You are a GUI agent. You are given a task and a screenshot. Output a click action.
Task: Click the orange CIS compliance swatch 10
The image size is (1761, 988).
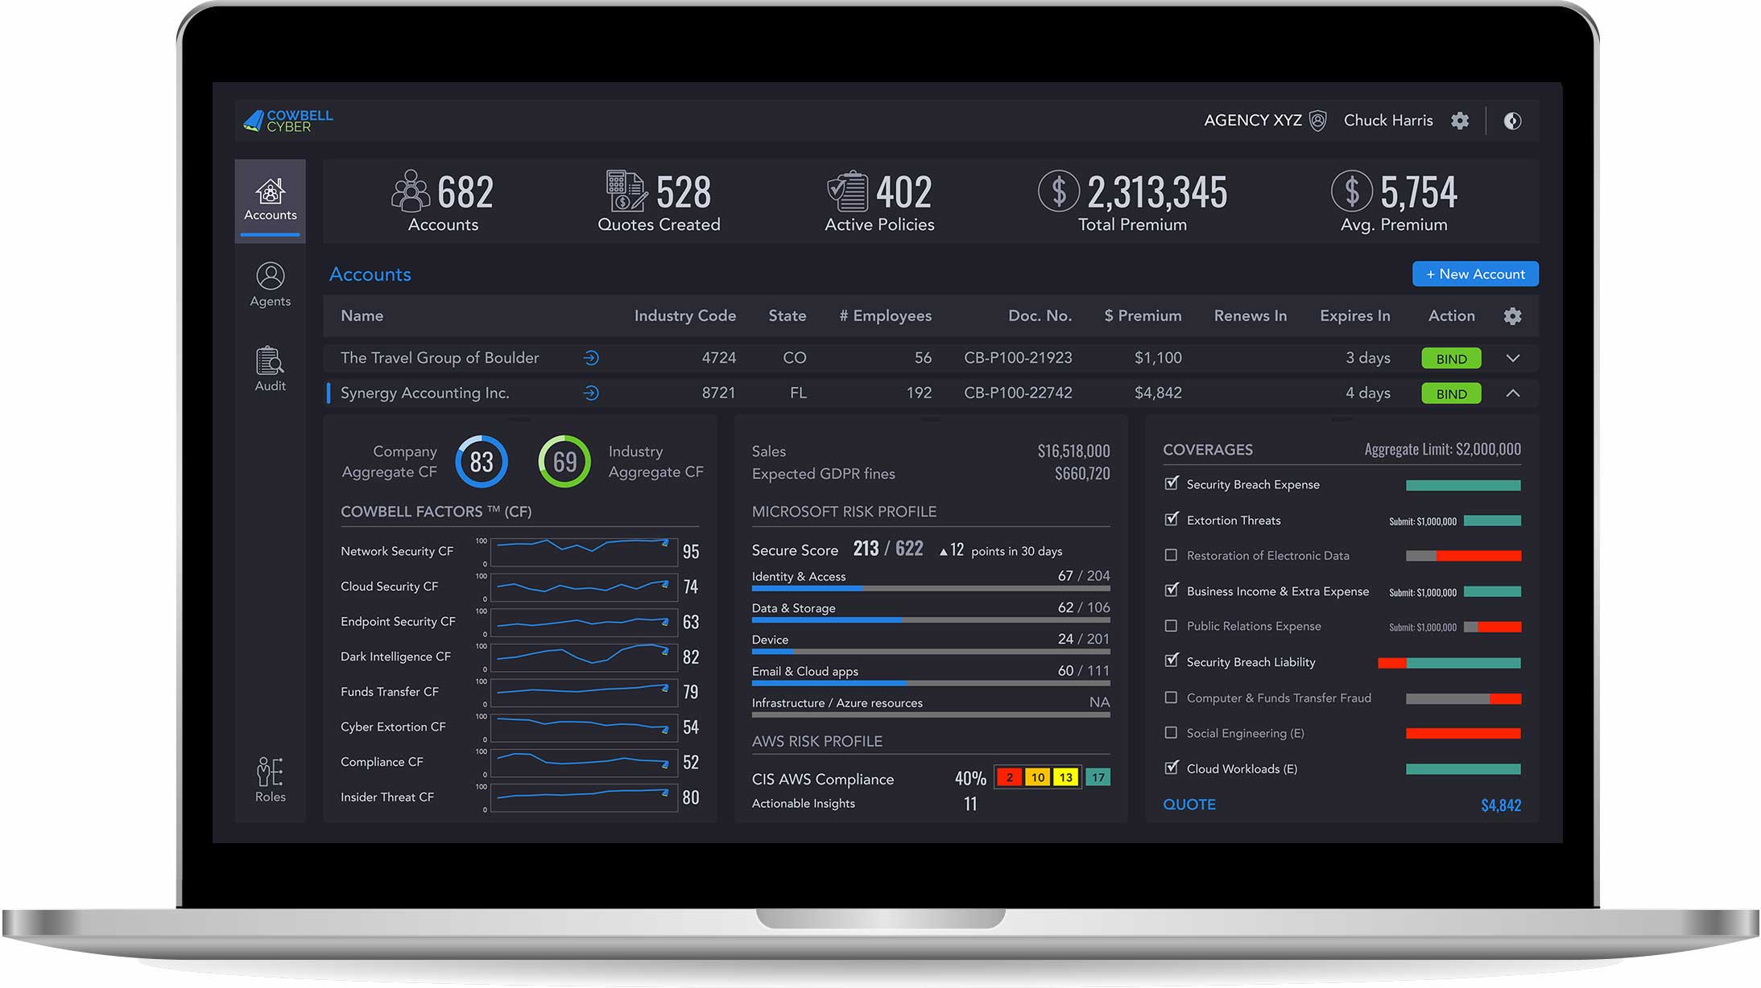1038,777
